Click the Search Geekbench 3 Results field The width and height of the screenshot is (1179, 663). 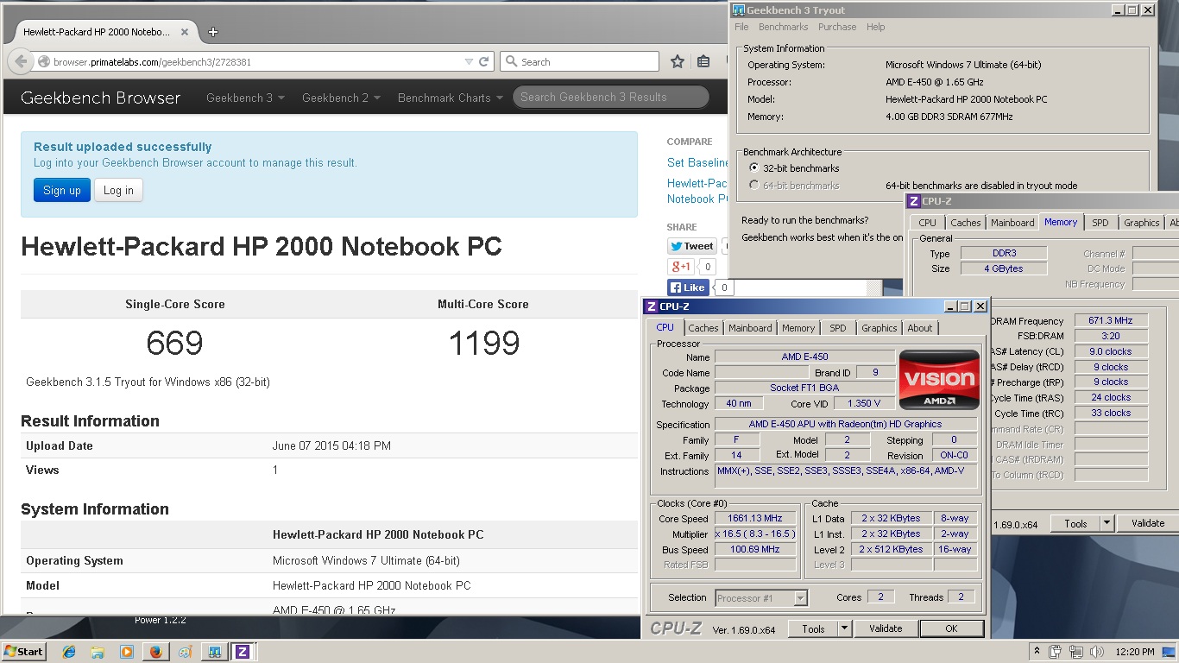coord(611,98)
